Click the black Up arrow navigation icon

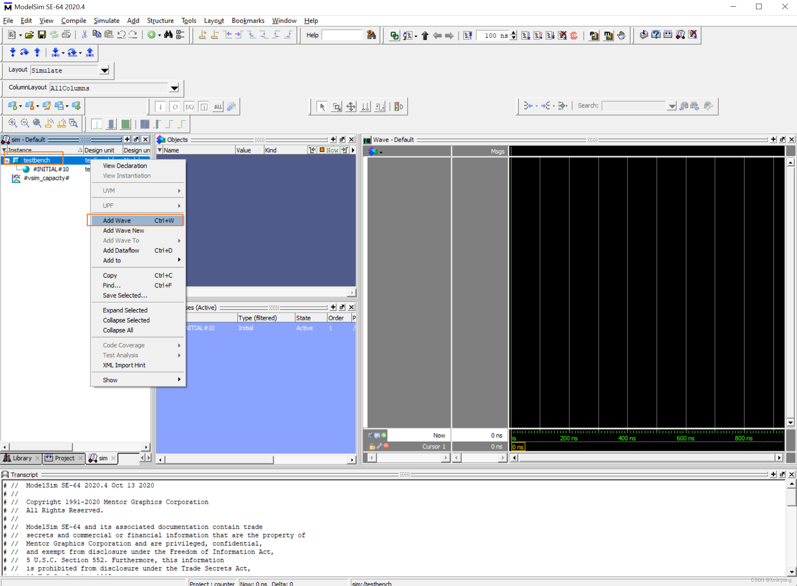425,35
